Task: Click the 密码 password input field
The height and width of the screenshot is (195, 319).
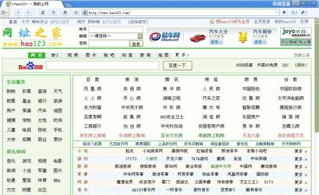Action: [x=109, y=43]
